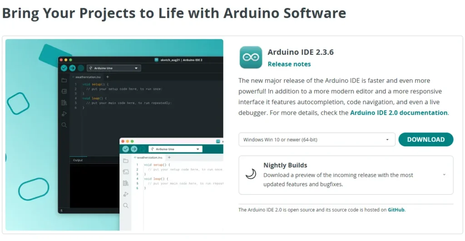Open the Windows Win 10 operating system dropdown
The height and width of the screenshot is (241, 465).
click(317, 140)
